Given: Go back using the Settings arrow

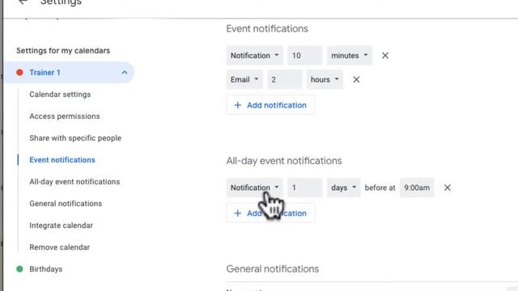Looking at the screenshot, I should point(23,2).
